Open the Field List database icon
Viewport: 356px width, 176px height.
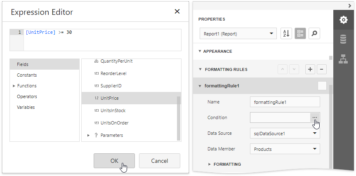[343, 40]
